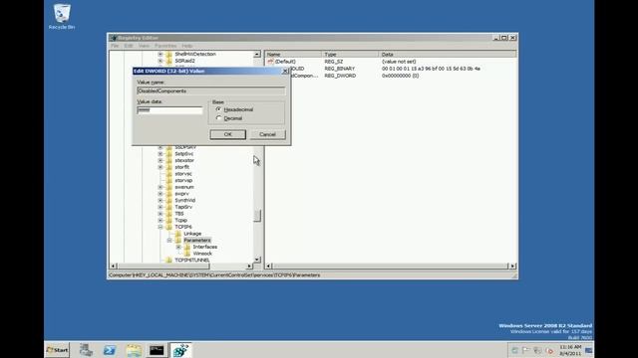This screenshot has height=358, width=638.
Task: Click the Data column header
Action: click(448, 54)
